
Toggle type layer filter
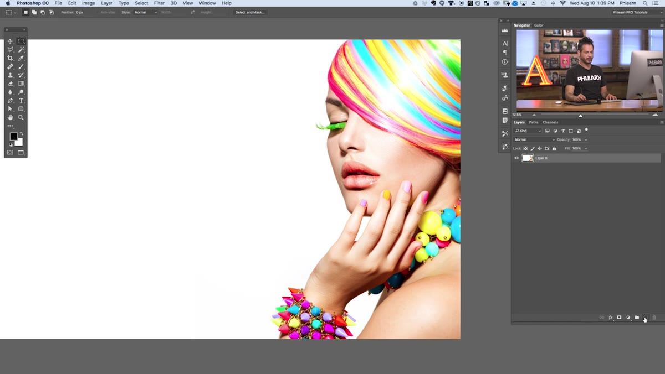tap(563, 131)
